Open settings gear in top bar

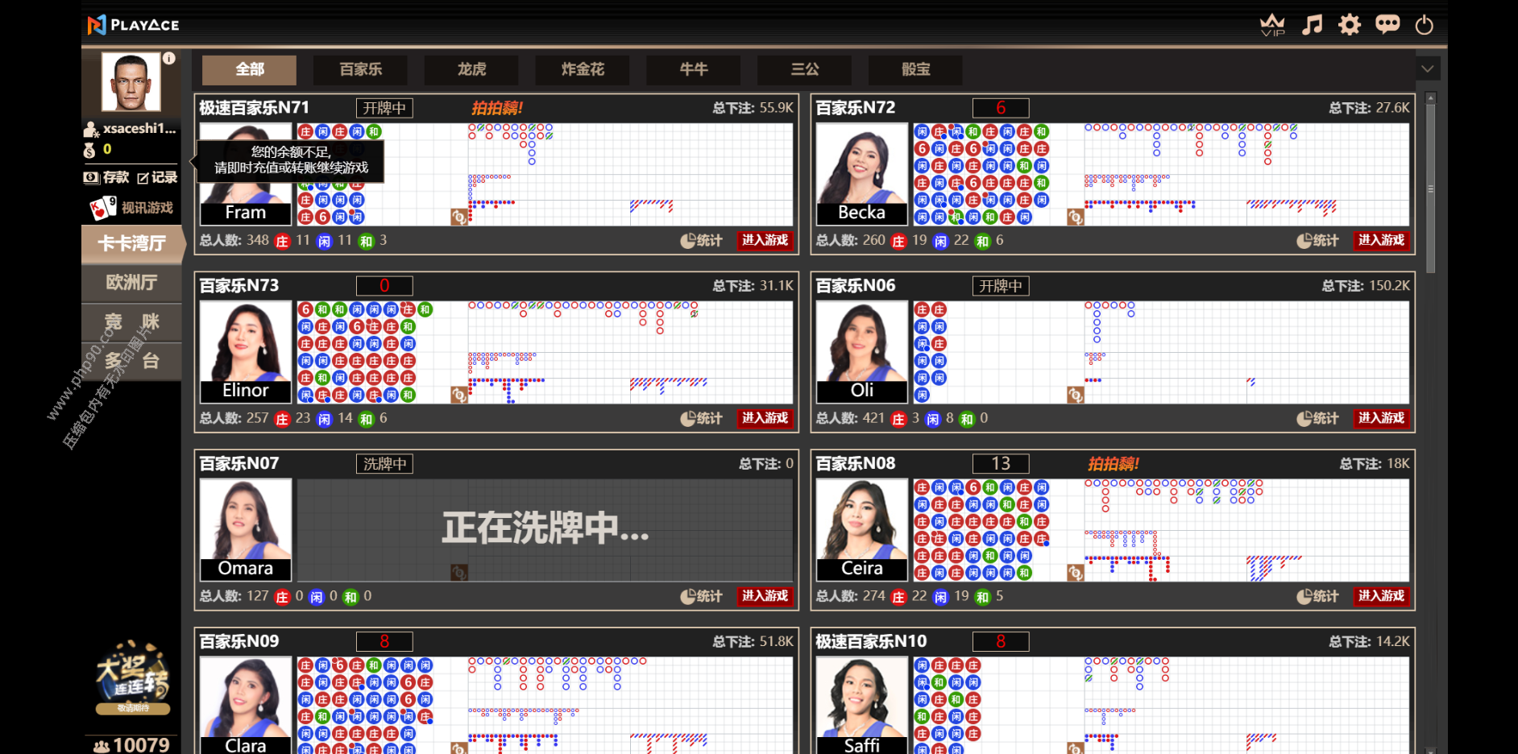click(x=1349, y=25)
